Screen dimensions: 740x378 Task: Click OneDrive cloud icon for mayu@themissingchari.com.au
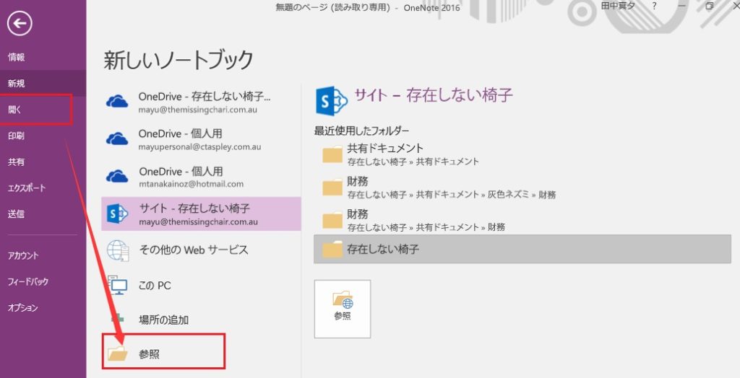[117, 101]
